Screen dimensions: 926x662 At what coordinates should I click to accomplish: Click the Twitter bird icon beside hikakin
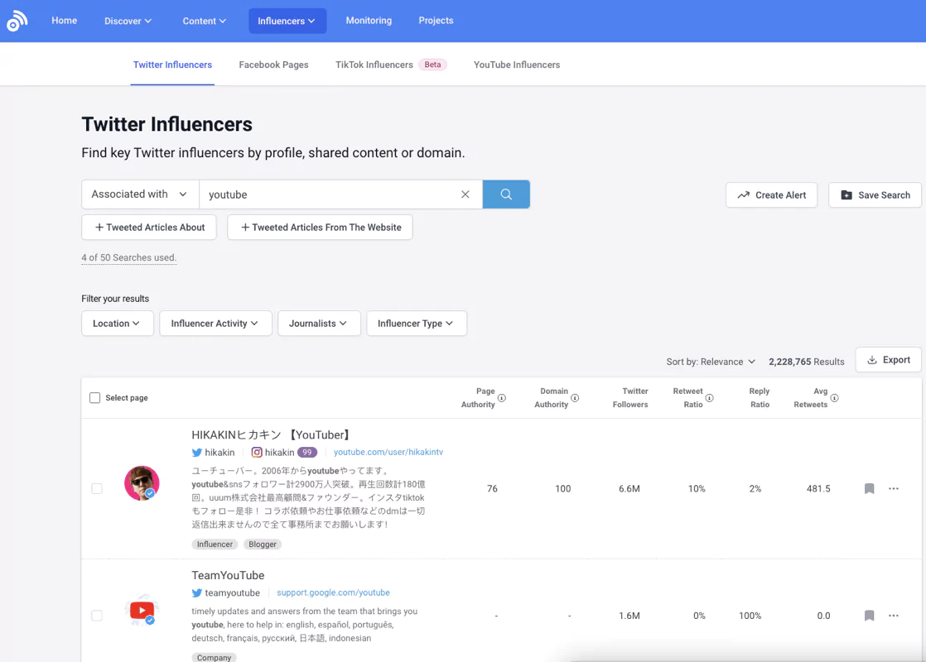click(196, 452)
